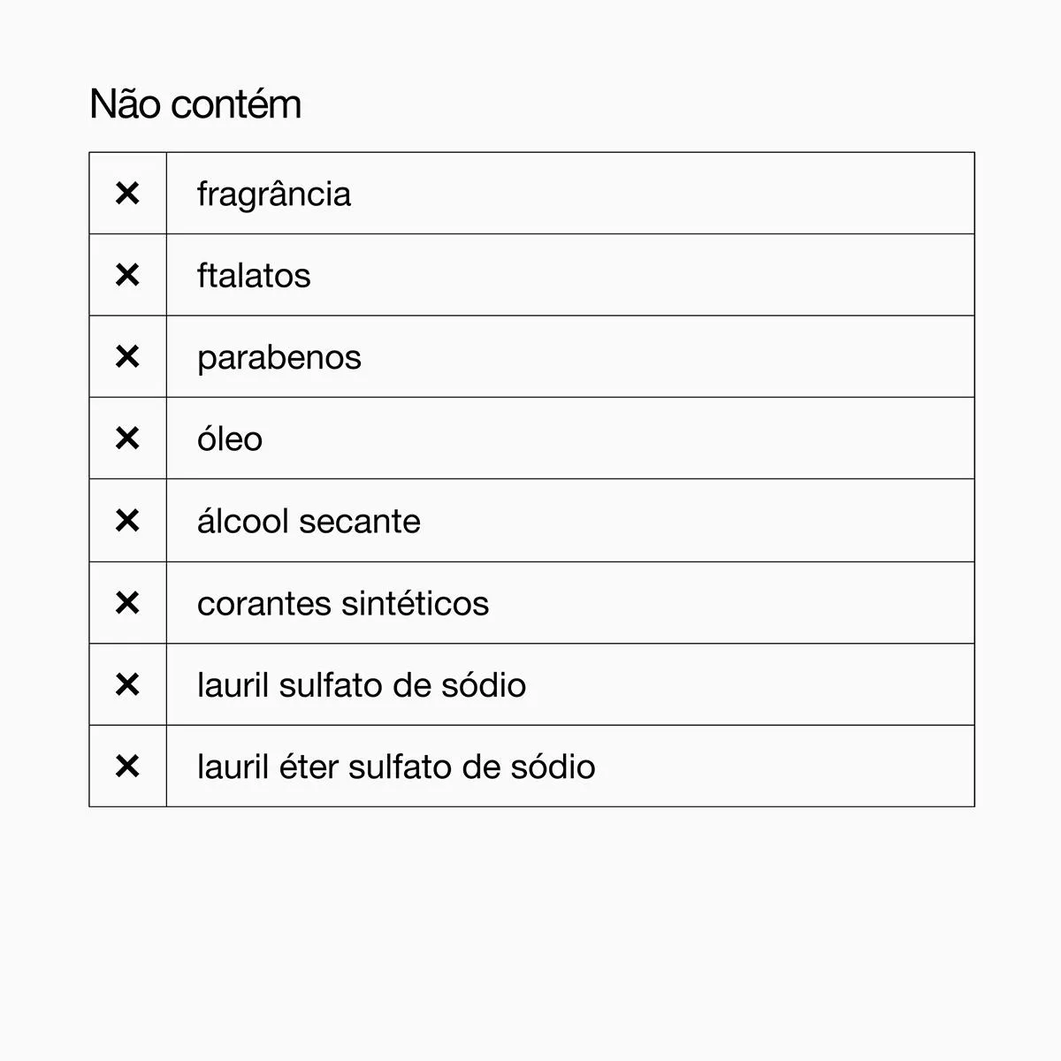Click the X icon beside lauril éter sulfato
This screenshot has width=1061, height=1061.
click(x=127, y=767)
